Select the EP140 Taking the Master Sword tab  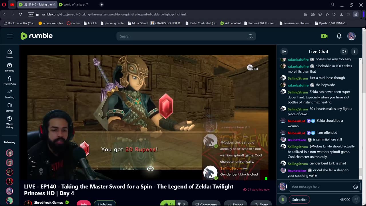tap(37, 5)
